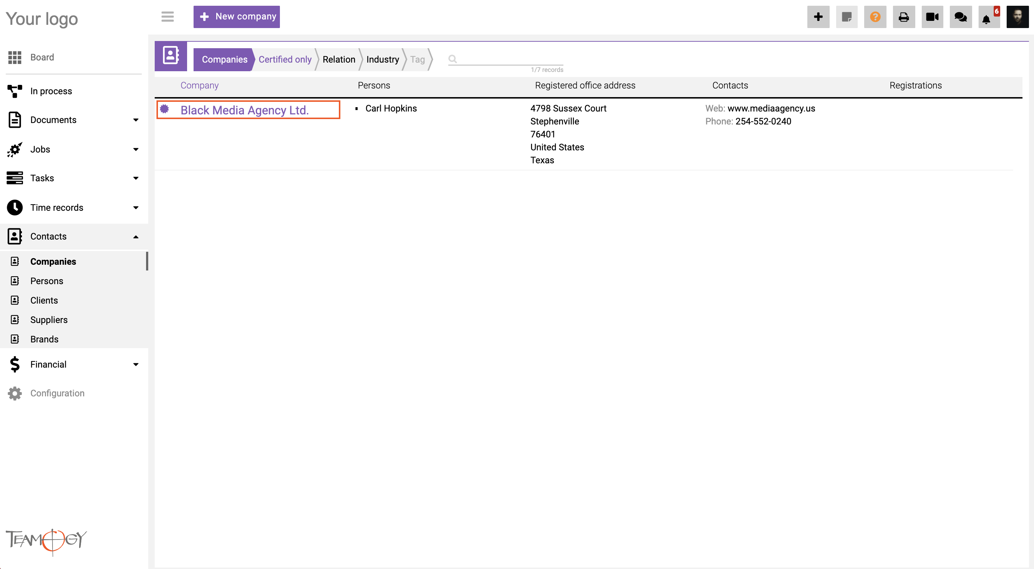The width and height of the screenshot is (1034, 569).
Task: Click the Jobs gear-rocket icon
Action: tap(15, 149)
